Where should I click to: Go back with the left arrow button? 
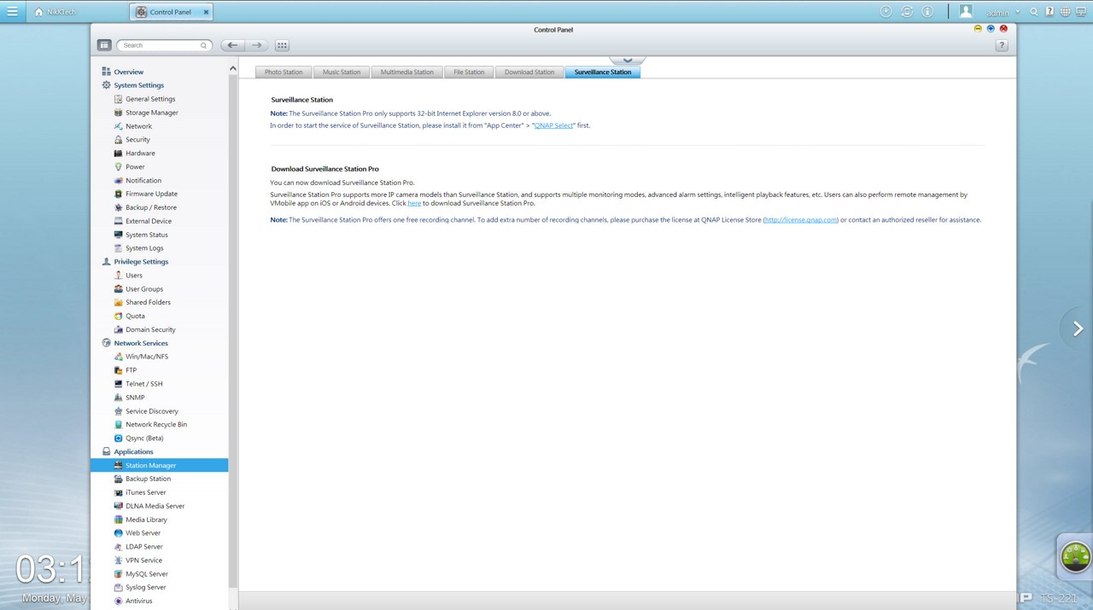pos(232,45)
